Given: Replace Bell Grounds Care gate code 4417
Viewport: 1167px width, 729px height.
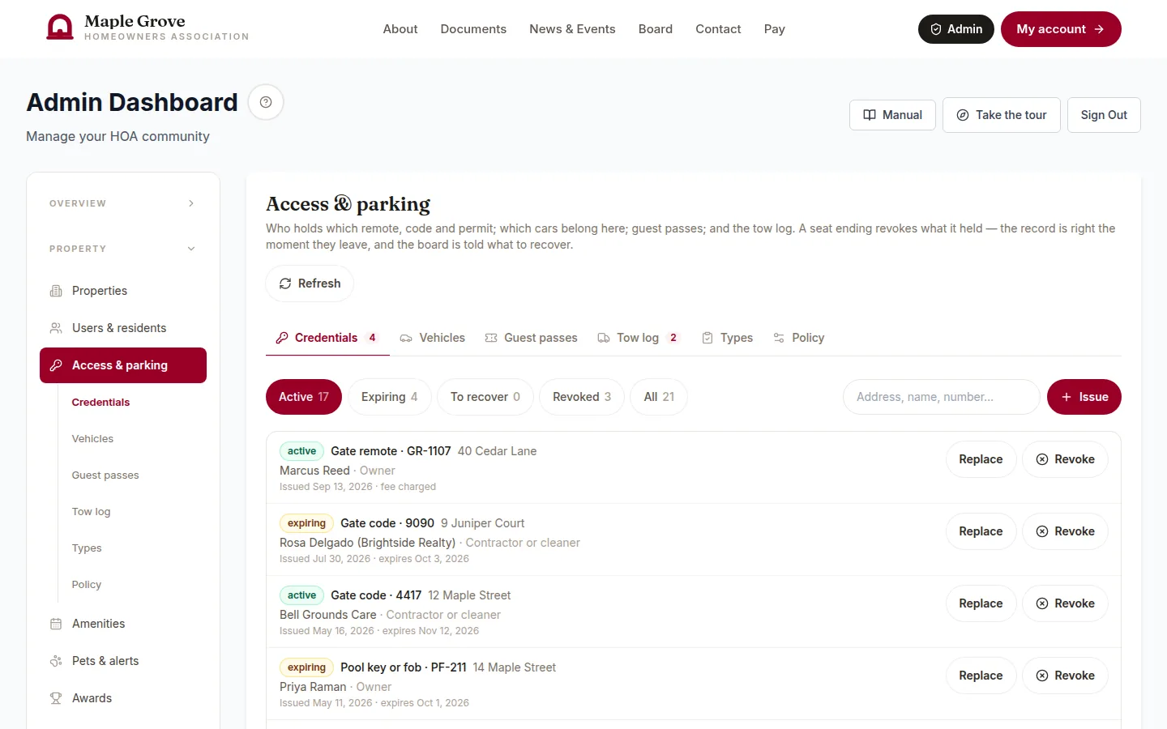Looking at the screenshot, I should click(981, 603).
